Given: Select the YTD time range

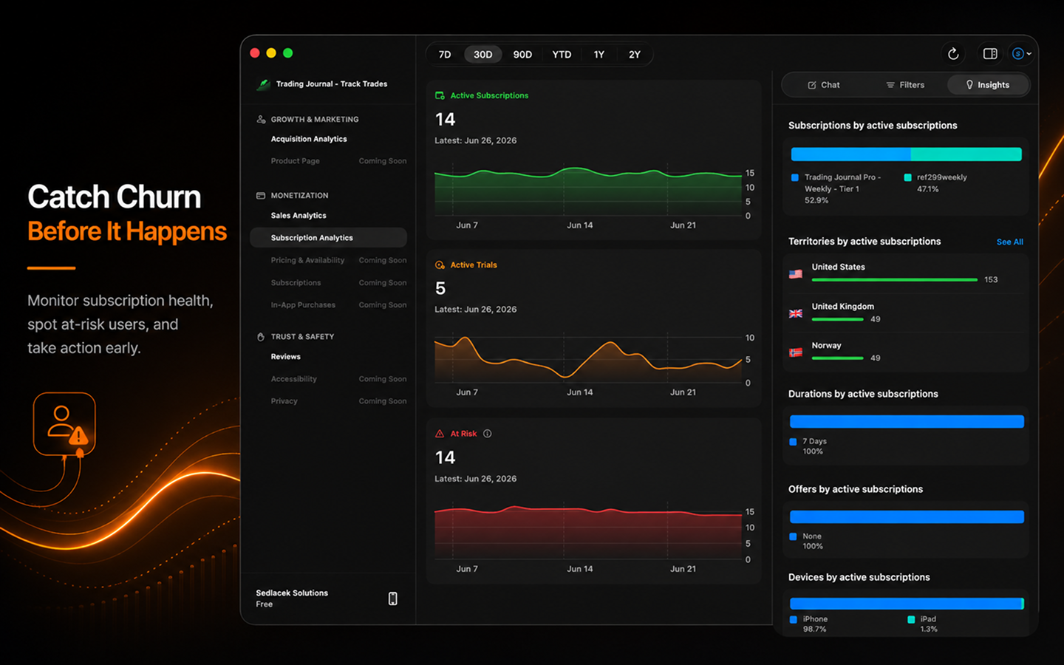Looking at the screenshot, I should [562, 55].
